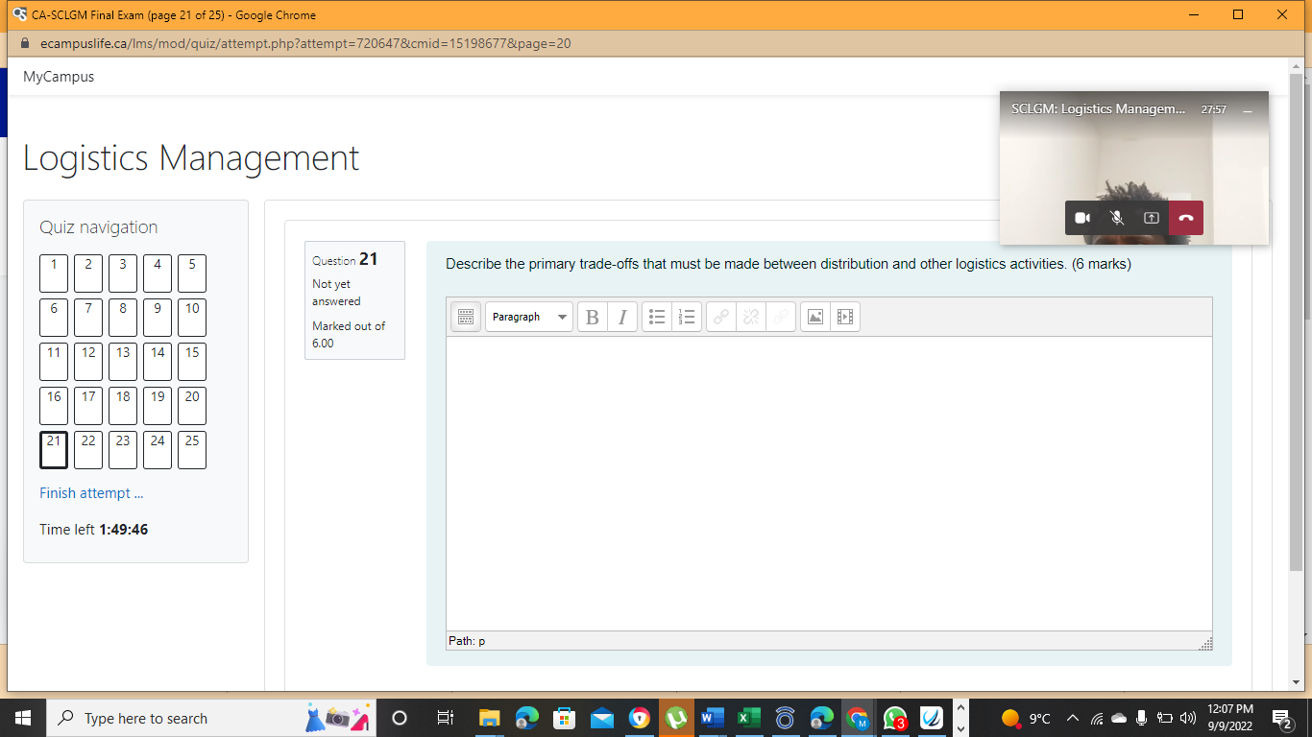Viewport: 1312px width, 737px height.
Task: Insert a bulleted list
Action: click(x=657, y=317)
